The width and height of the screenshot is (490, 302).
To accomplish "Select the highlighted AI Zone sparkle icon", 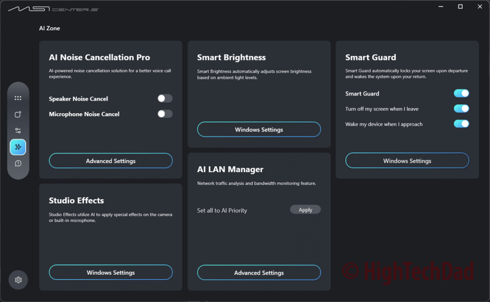I will (18, 147).
